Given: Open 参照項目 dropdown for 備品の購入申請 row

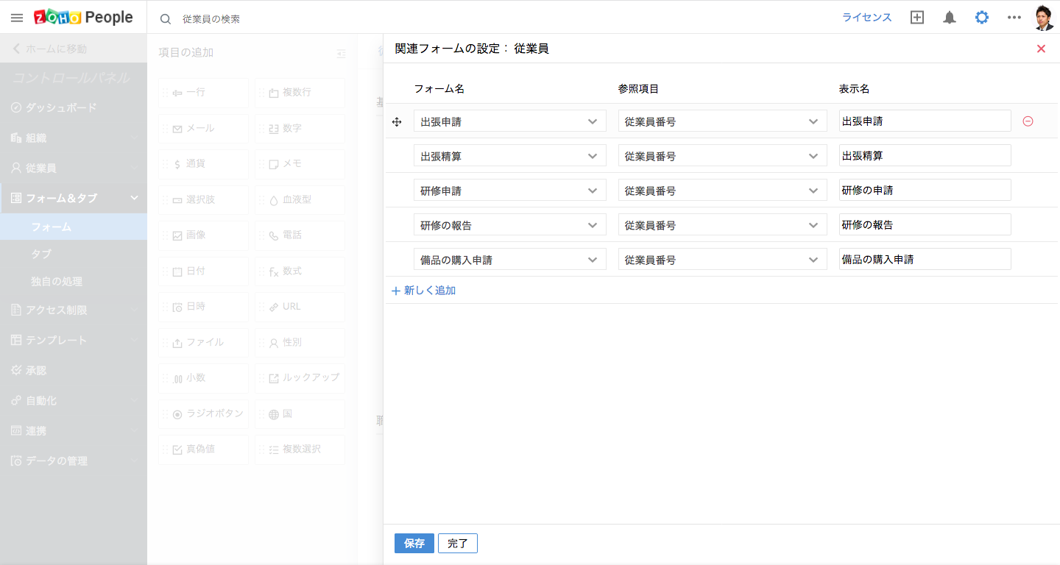Looking at the screenshot, I should pyautogui.click(x=721, y=260).
